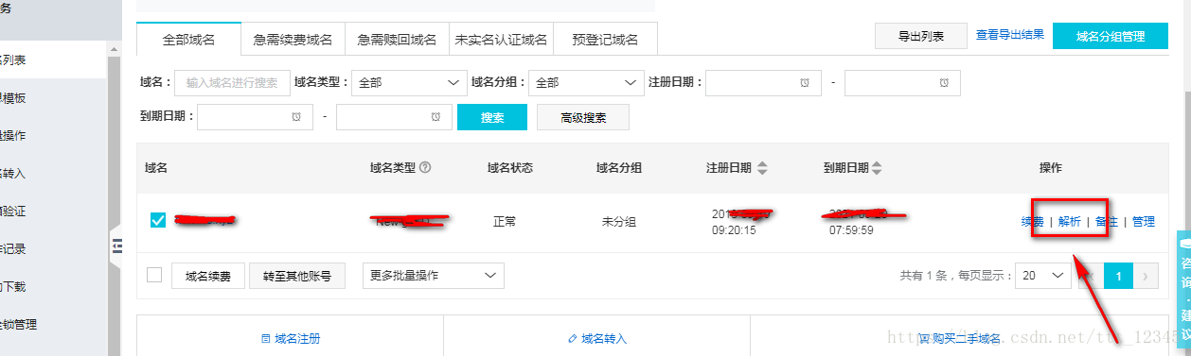Tick the select-all checkbox beside 域名续费
The image size is (1191, 356).
[154, 275]
